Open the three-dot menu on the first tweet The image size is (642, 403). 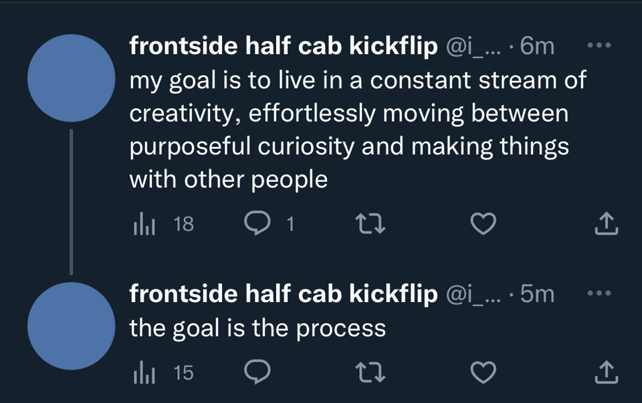point(599,45)
